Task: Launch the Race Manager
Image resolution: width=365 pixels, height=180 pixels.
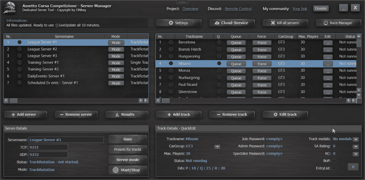Action: click(338, 23)
